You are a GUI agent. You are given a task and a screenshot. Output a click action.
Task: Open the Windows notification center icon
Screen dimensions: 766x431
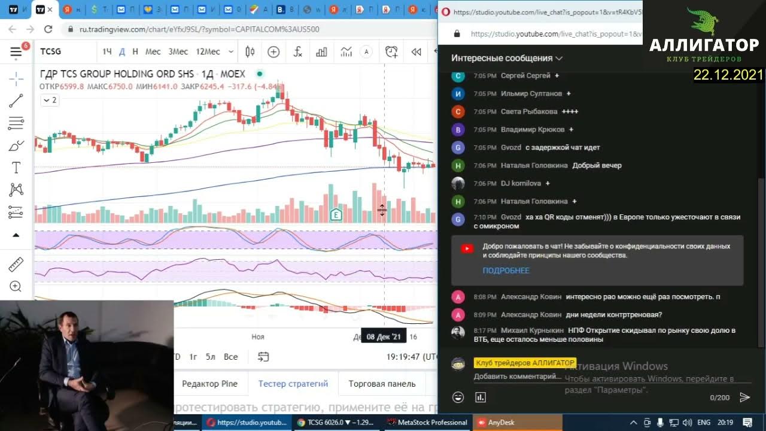(747, 423)
